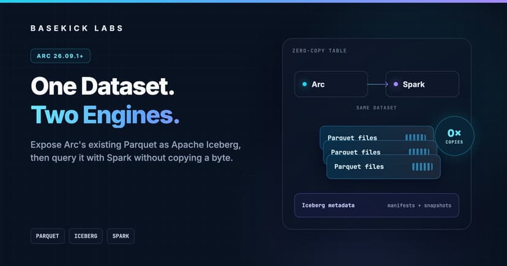Click the line 'then query it with Spark'
Image resolution: width=507 pixels, height=266 pixels.
132,158
